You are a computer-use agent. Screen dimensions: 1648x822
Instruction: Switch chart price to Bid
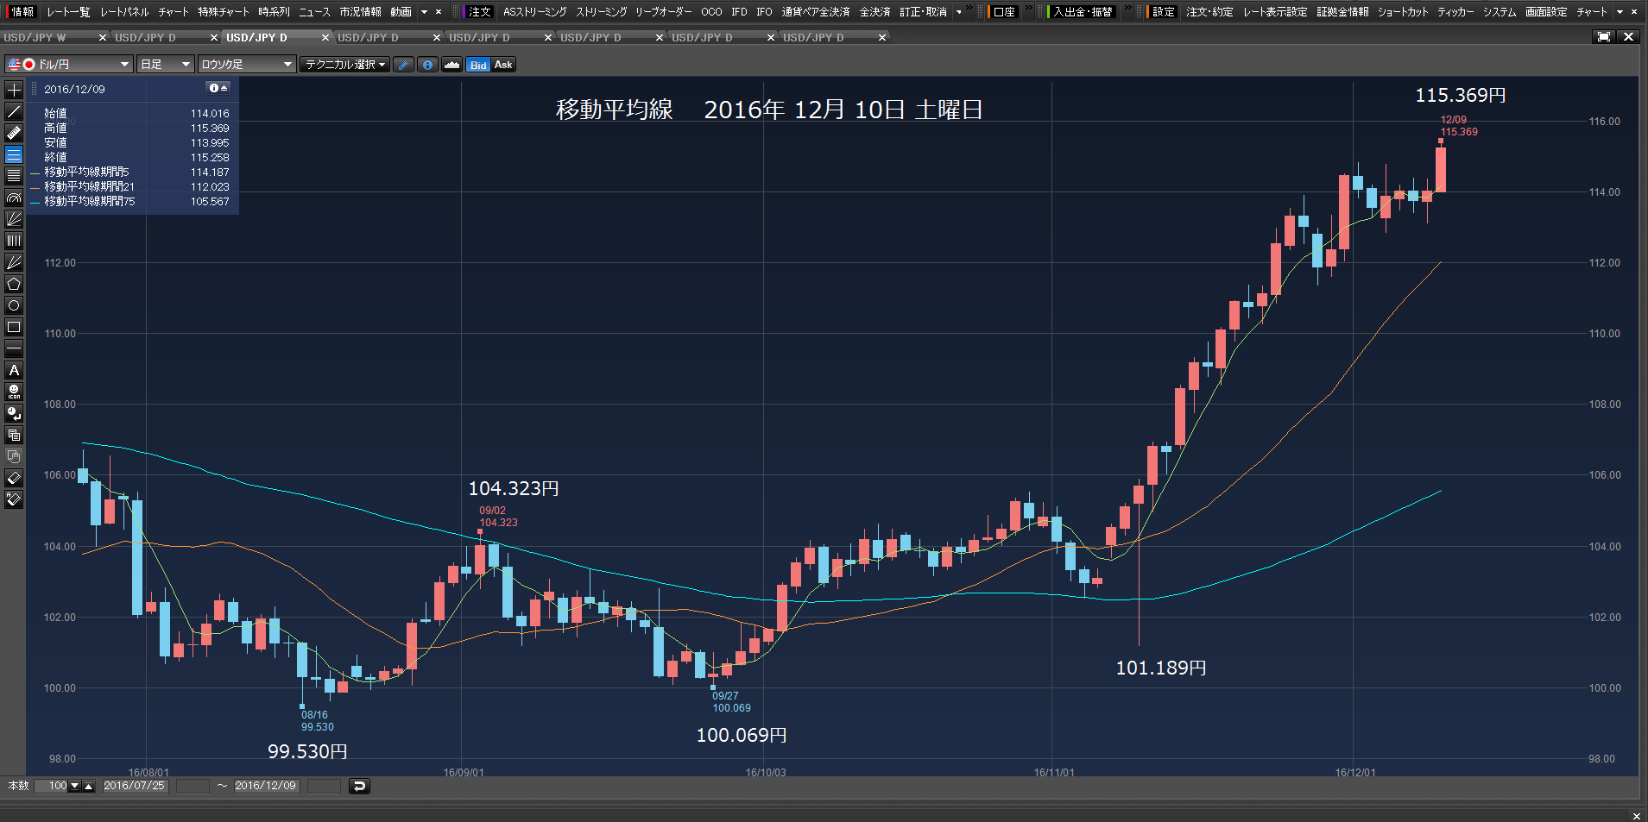pyautogui.click(x=478, y=65)
